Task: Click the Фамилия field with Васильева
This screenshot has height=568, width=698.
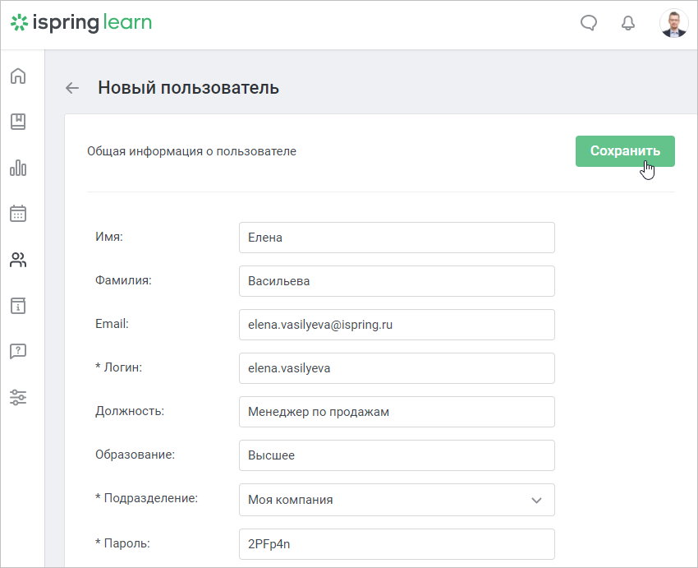Action: (x=397, y=281)
